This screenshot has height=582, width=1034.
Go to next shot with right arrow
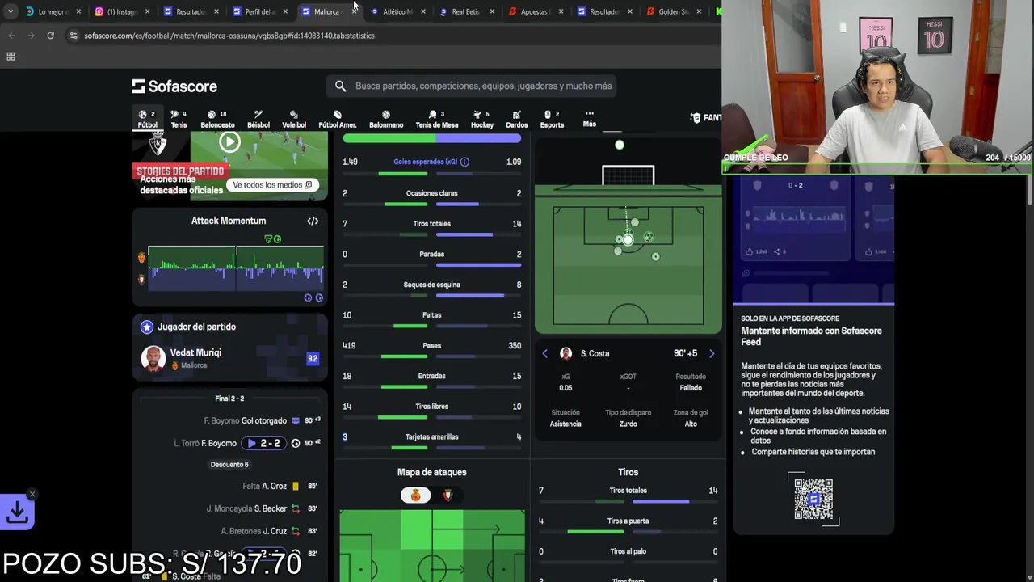pyautogui.click(x=712, y=353)
